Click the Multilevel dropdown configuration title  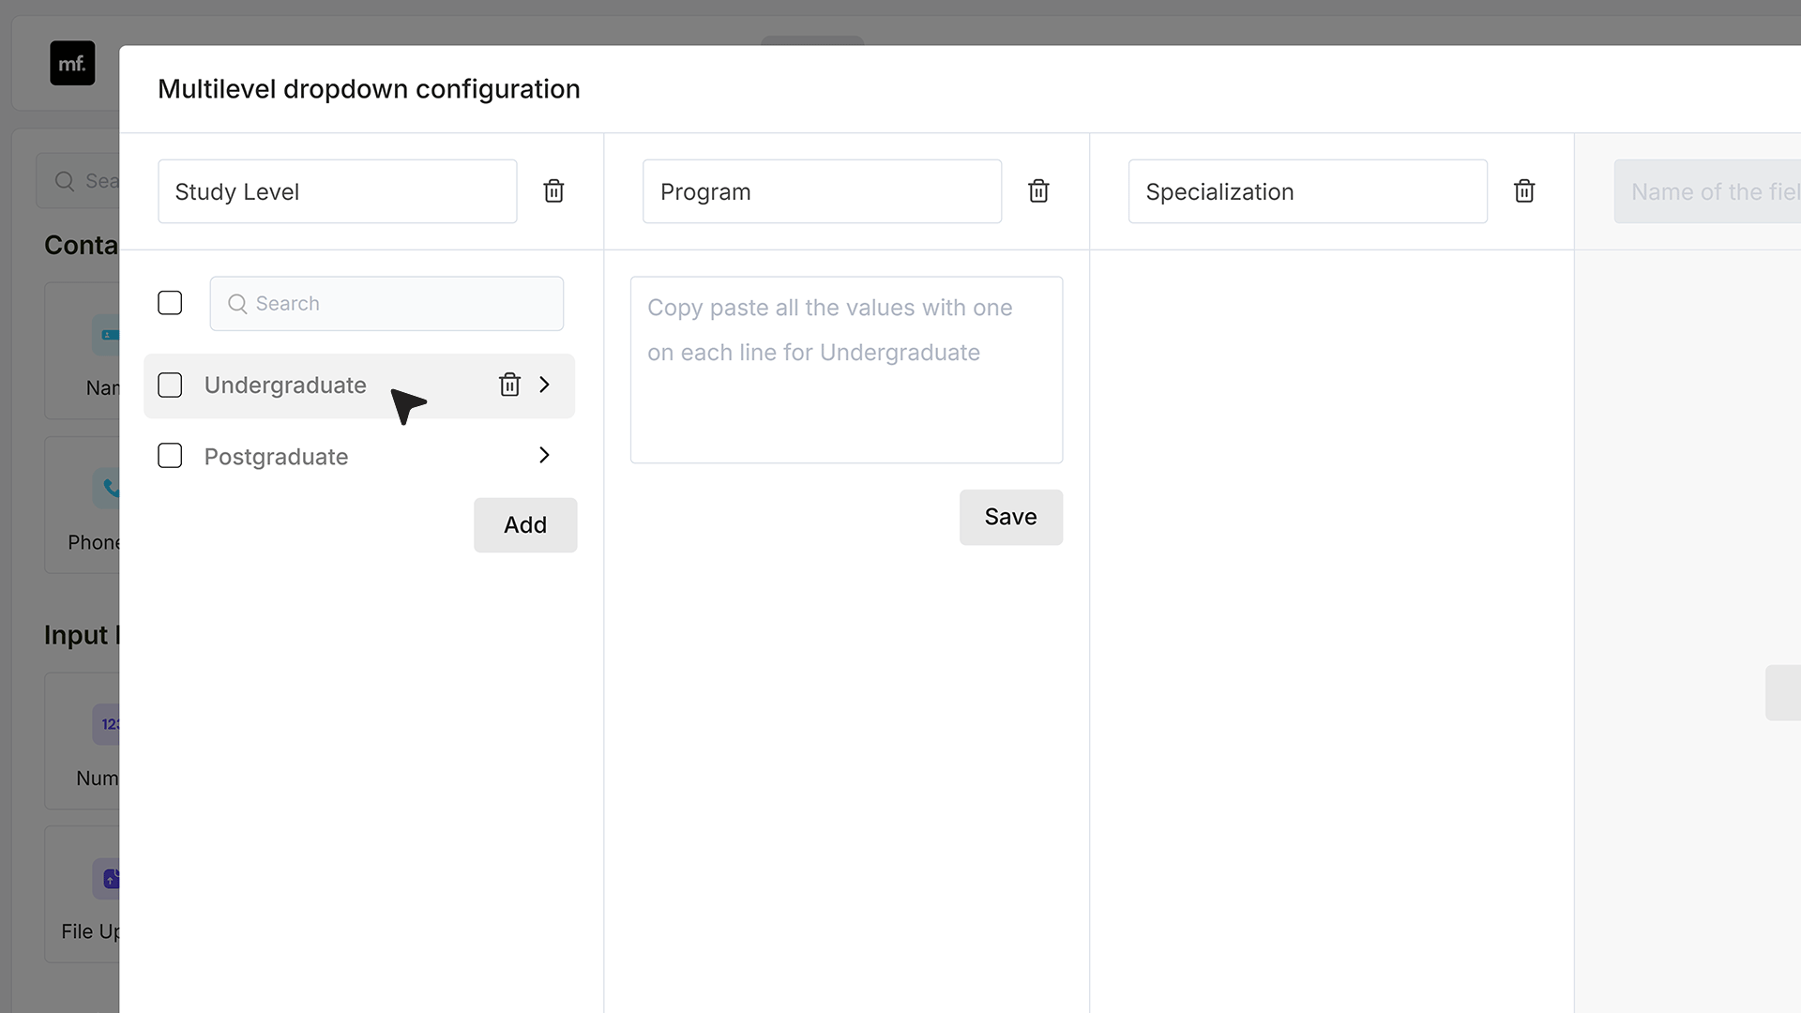[369, 89]
